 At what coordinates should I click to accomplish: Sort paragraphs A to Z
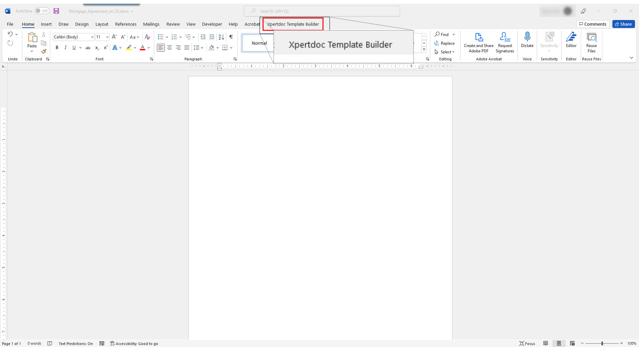click(x=221, y=37)
